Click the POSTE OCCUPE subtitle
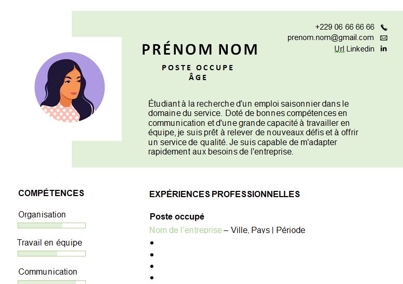Image resolution: width=403 pixels, height=284 pixels. point(198,68)
